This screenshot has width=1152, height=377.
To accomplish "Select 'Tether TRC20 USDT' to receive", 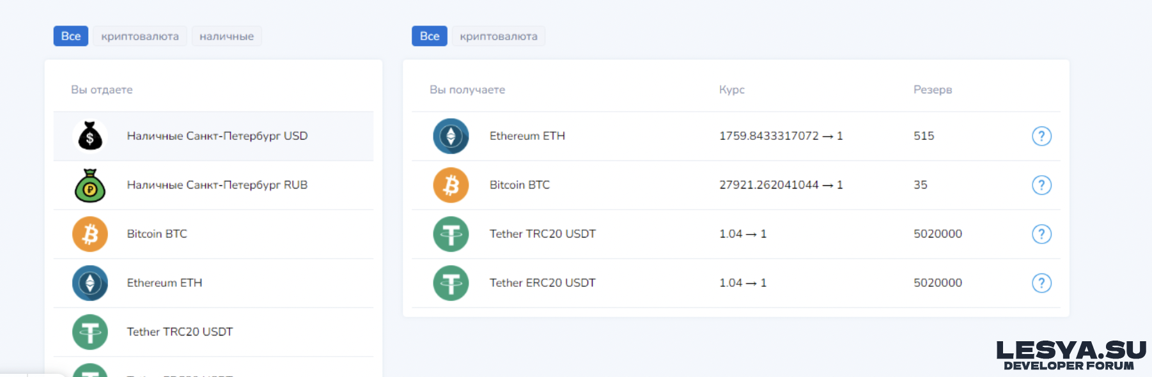I will pos(542,234).
